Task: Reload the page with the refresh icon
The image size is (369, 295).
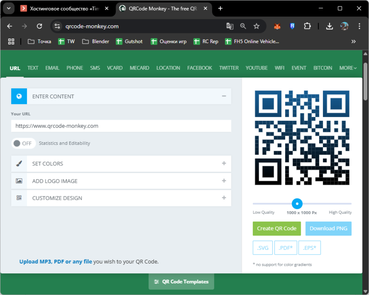Action: coord(39,26)
